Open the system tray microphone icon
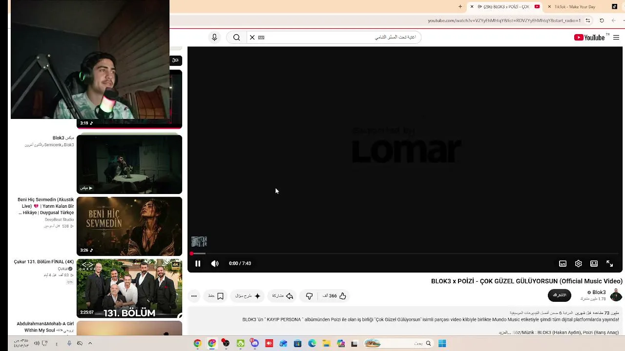This screenshot has width=625, height=351. (x=69, y=343)
